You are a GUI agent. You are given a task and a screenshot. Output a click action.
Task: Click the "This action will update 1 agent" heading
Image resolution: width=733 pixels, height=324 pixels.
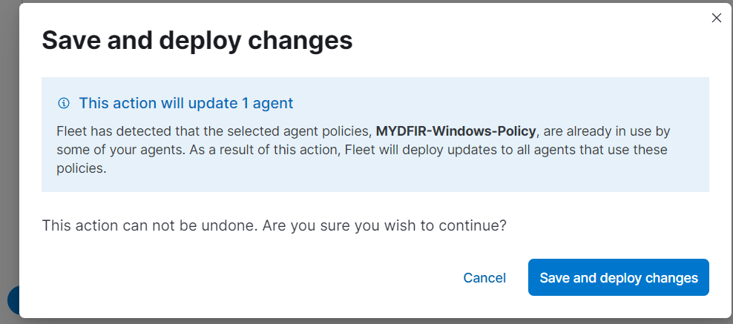click(x=186, y=103)
